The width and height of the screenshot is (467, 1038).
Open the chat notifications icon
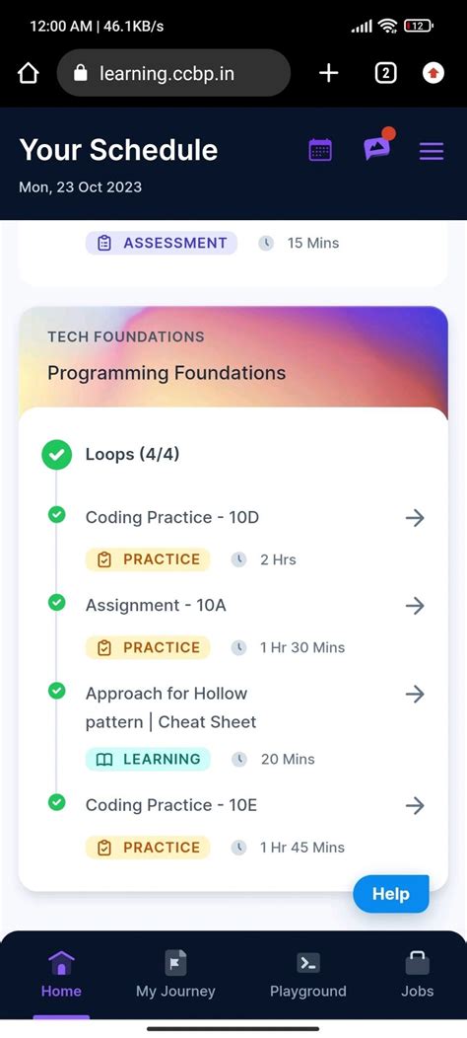pyautogui.click(x=377, y=146)
